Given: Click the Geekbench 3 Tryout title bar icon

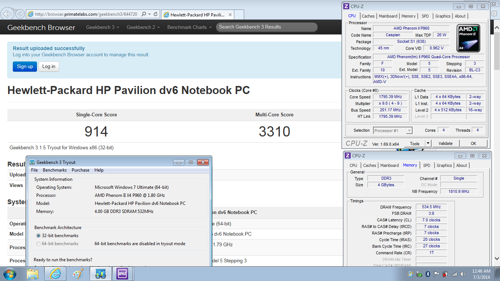Looking at the screenshot, I should (32, 162).
